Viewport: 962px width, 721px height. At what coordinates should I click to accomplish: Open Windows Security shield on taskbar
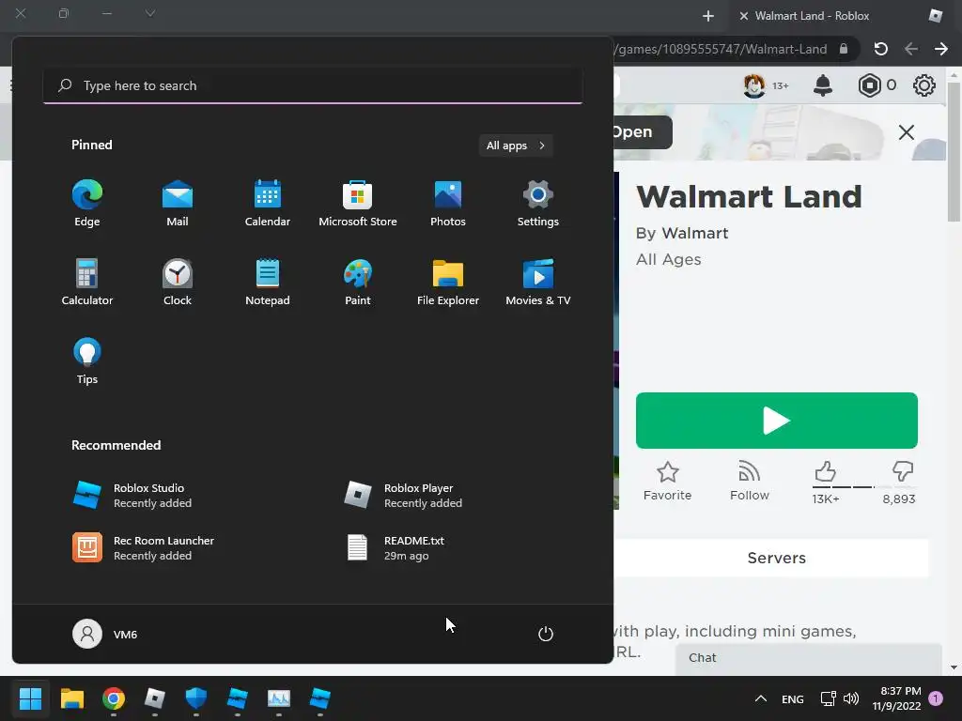[x=195, y=698]
